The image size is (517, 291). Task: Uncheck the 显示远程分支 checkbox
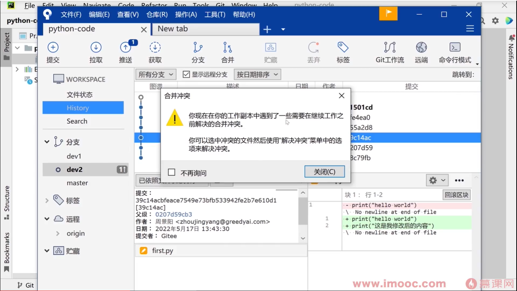(186, 74)
